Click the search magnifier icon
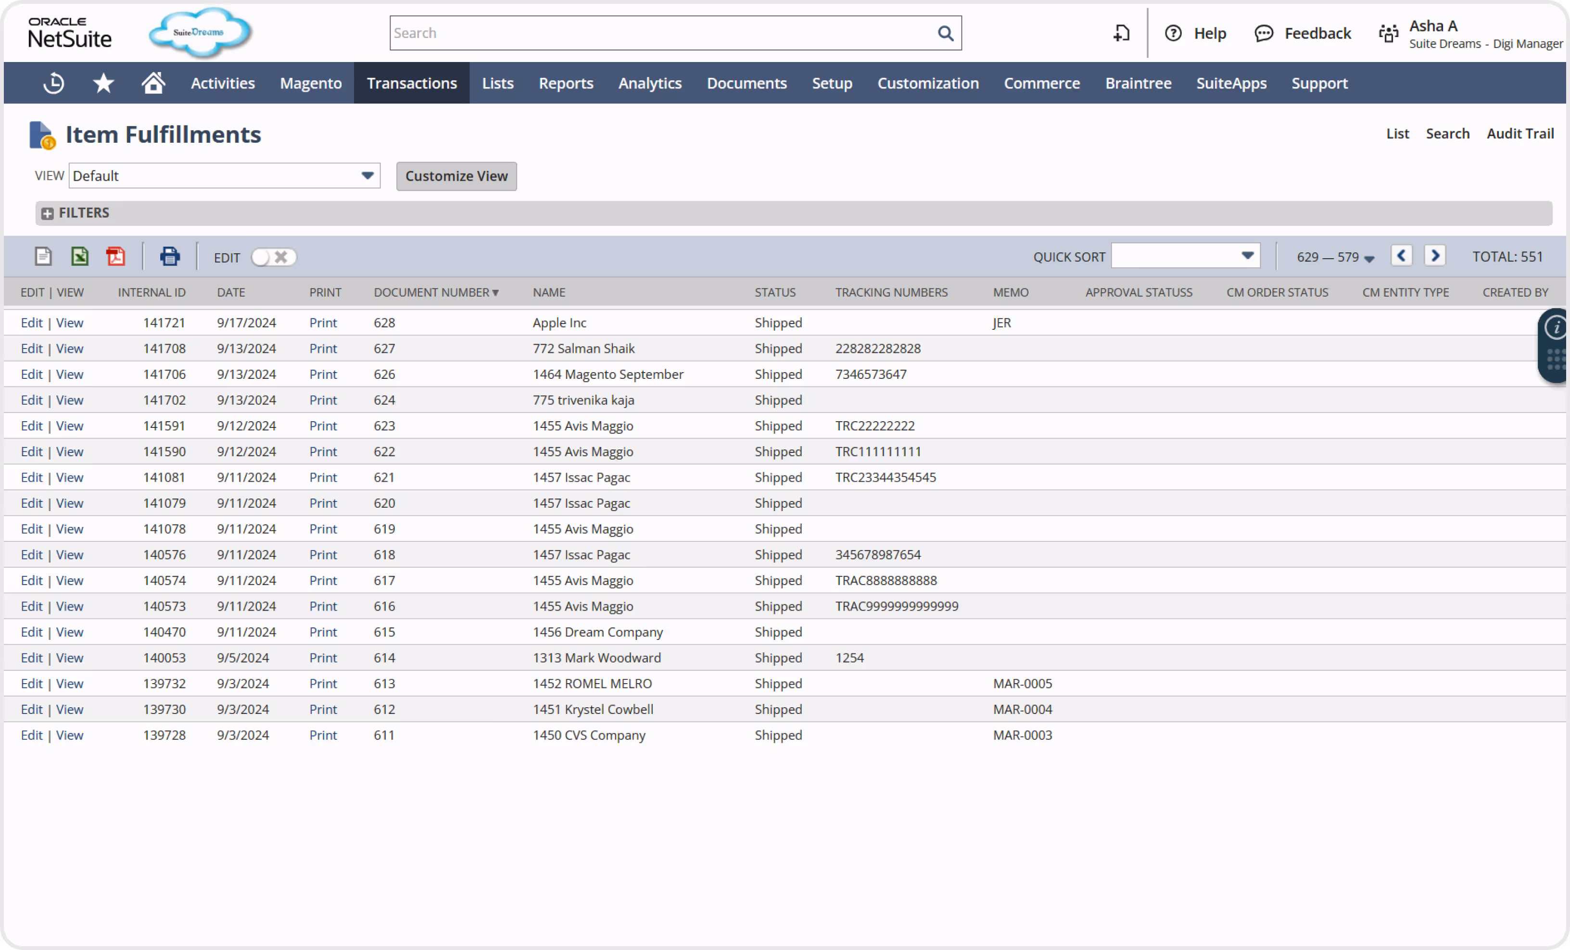The height and width of the screenshot is (950, 1570). [x=946, y=33]
